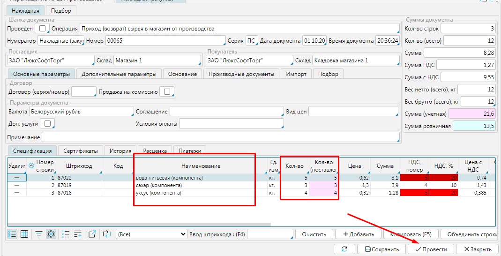Open the filter icon in specification toolbar
The width and height of the screenshot is (501, 256).
[x=39, y=234]
